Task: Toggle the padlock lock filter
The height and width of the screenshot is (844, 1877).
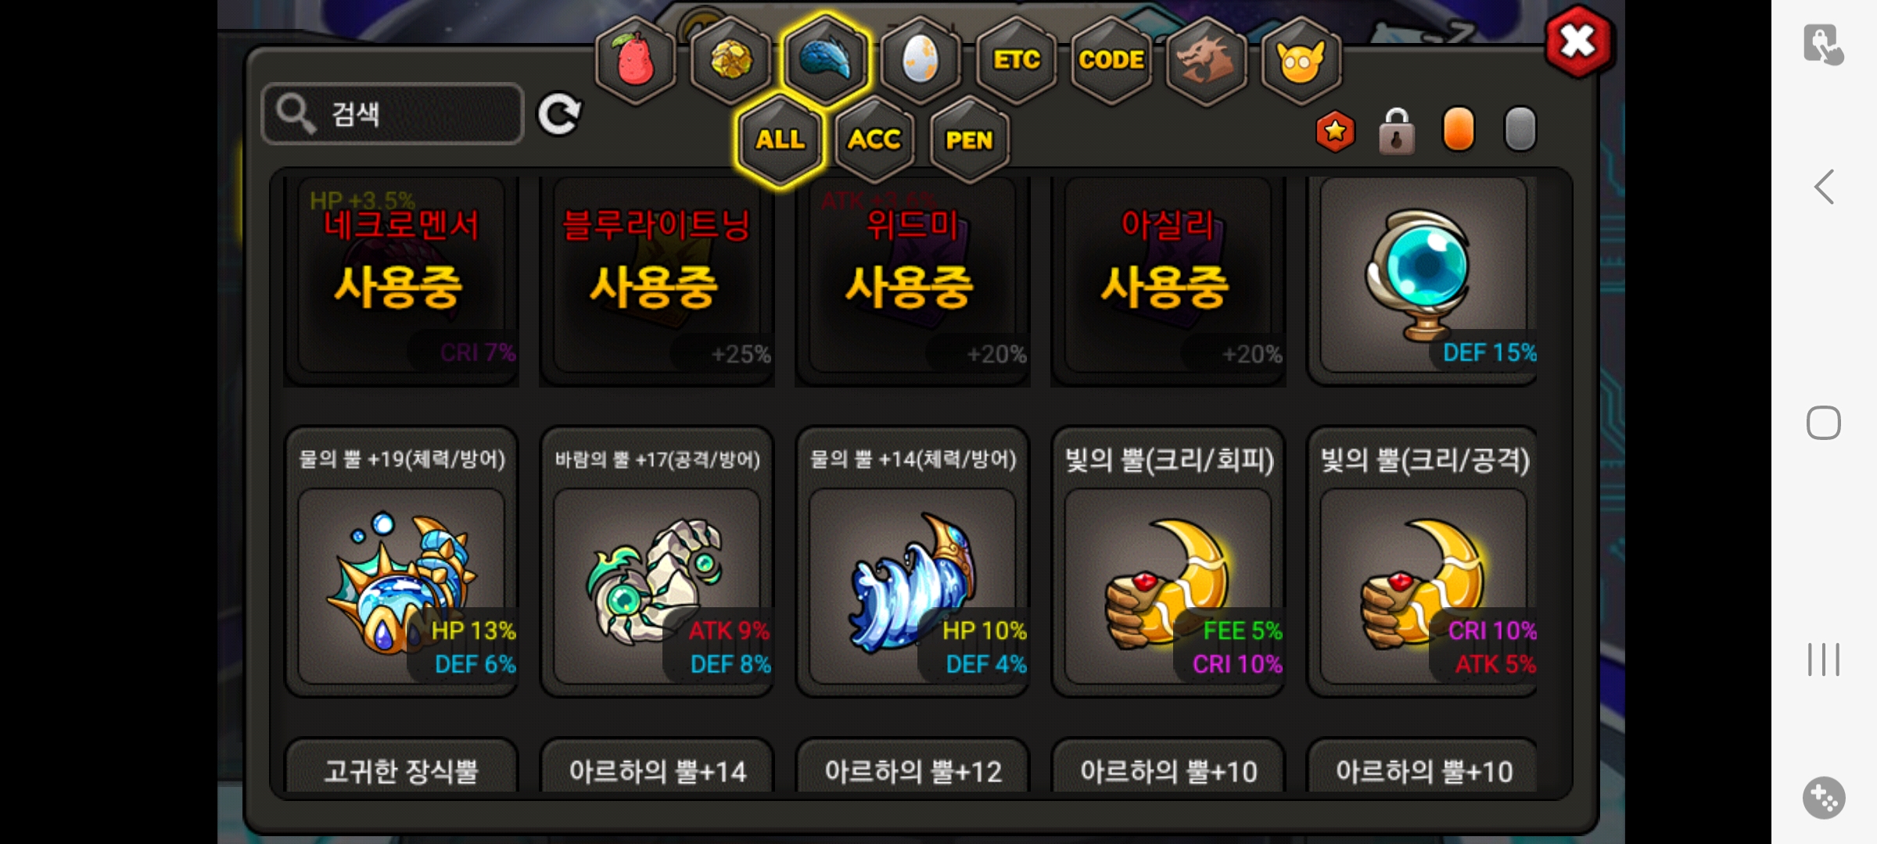Action: pyautogui.click(x=1397, y=131)
